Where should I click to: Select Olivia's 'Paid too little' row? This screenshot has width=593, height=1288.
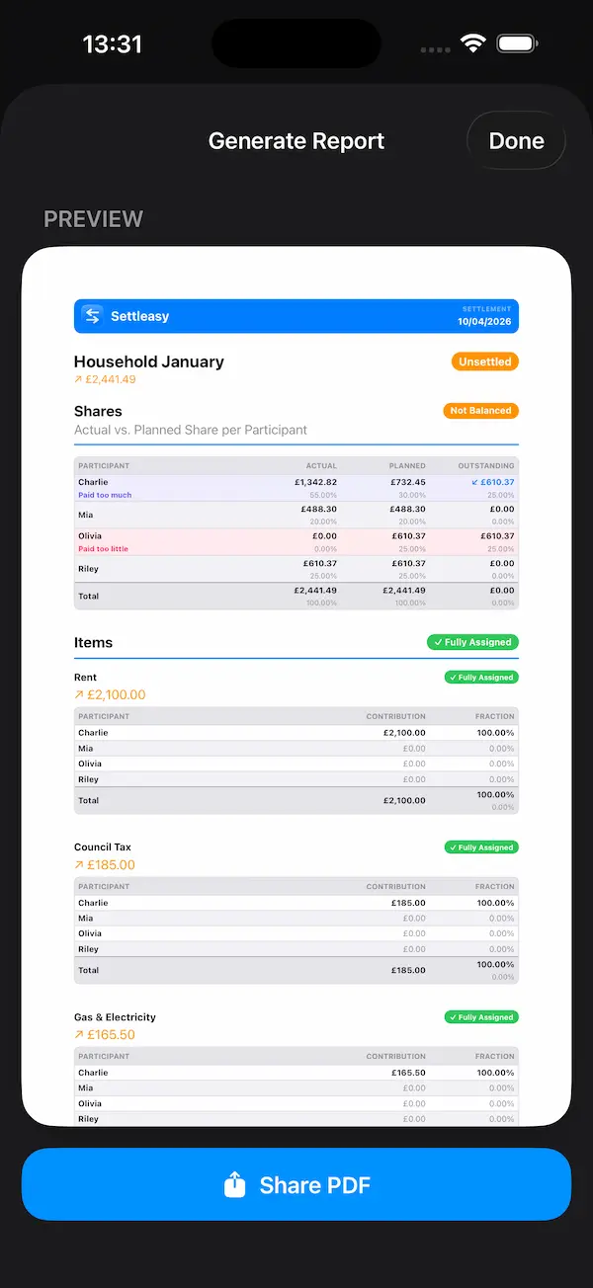(296, 542)
